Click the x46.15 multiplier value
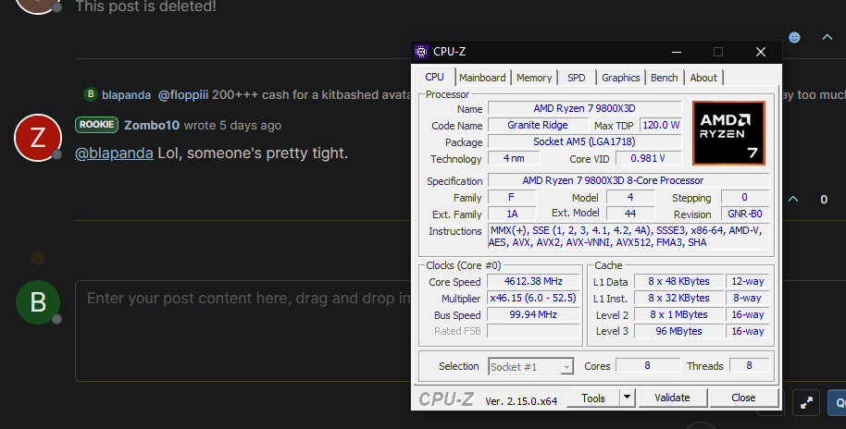This screenshot has width=846, height=429. tap(533, 298)
